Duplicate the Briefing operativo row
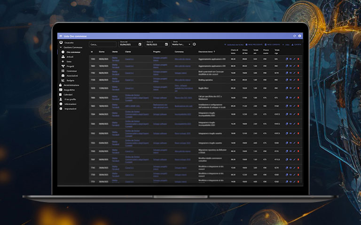 click(x=287, y=80)
